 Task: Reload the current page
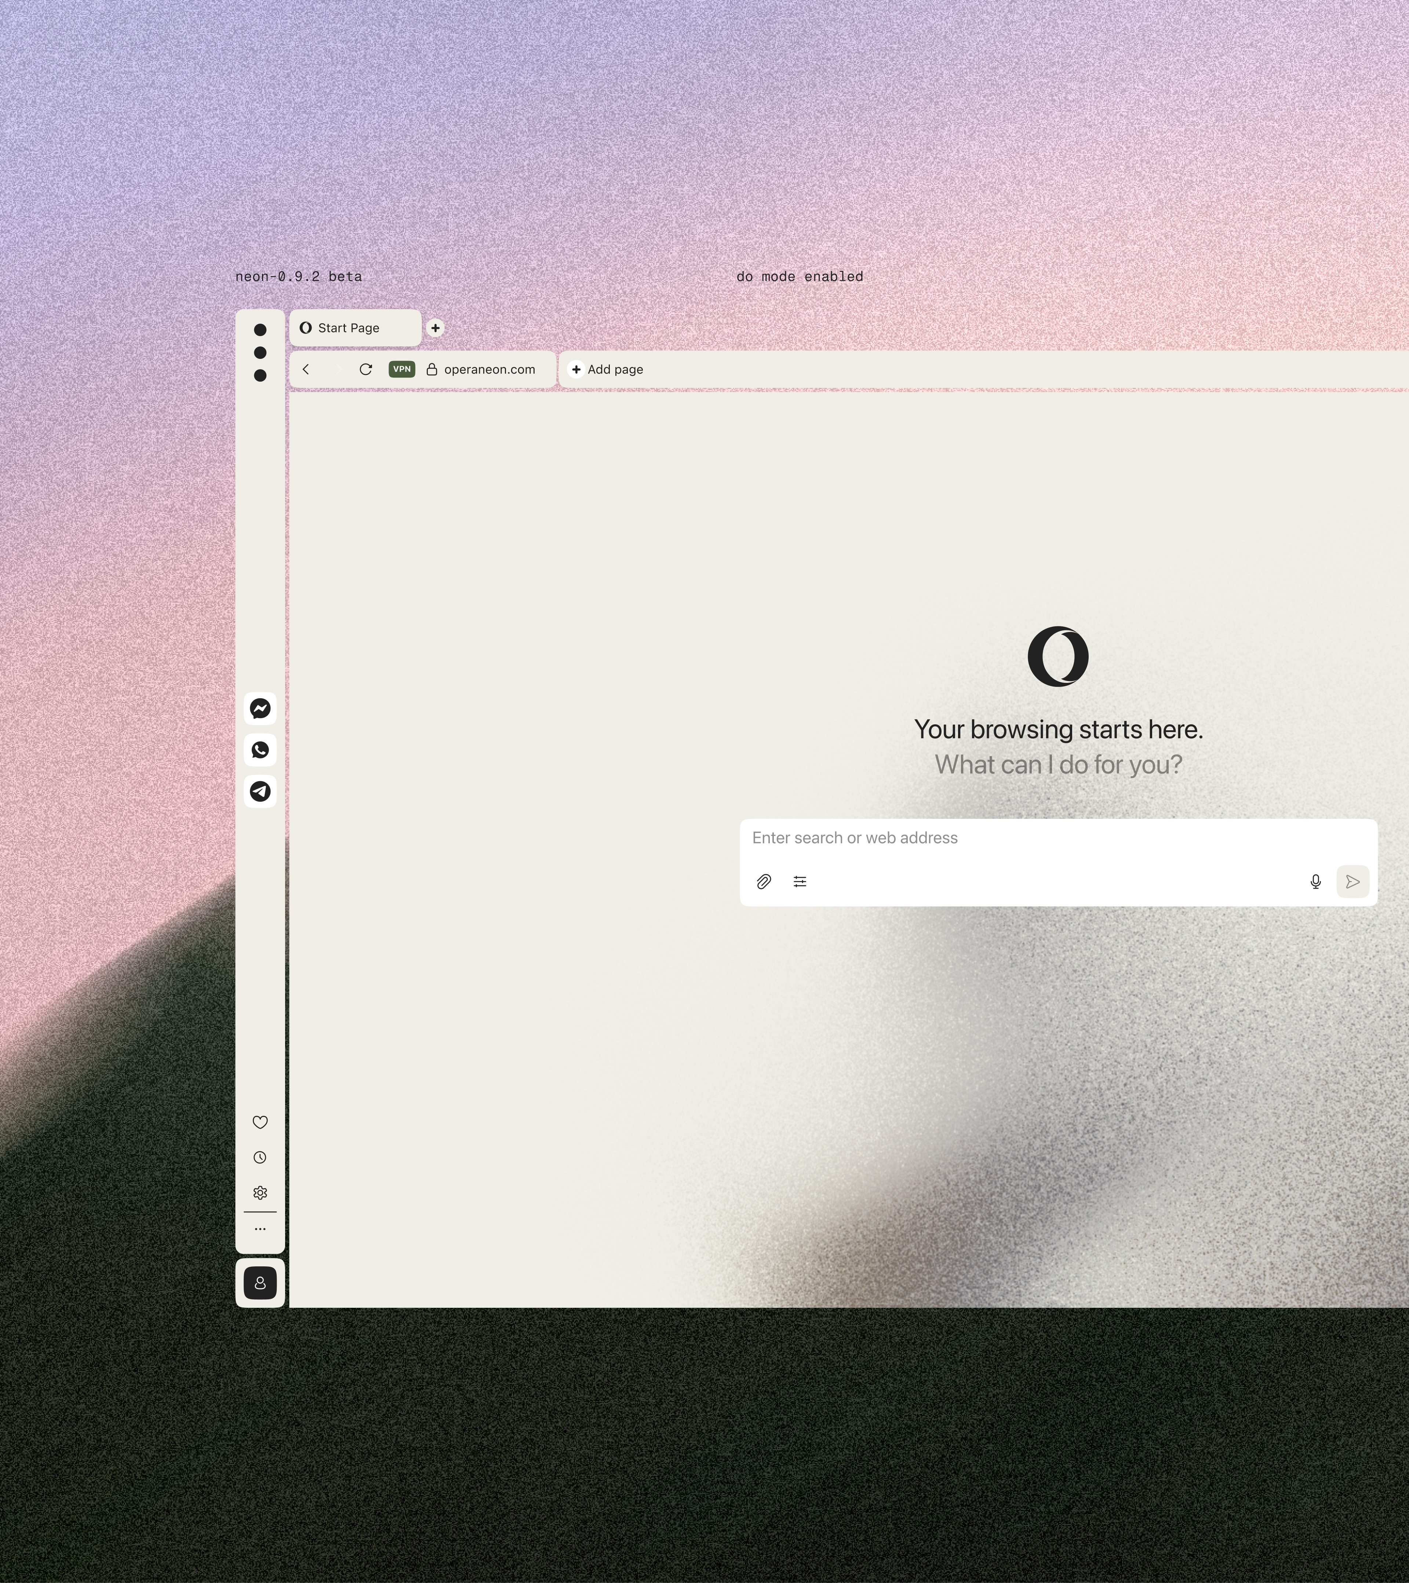(365, 370)
